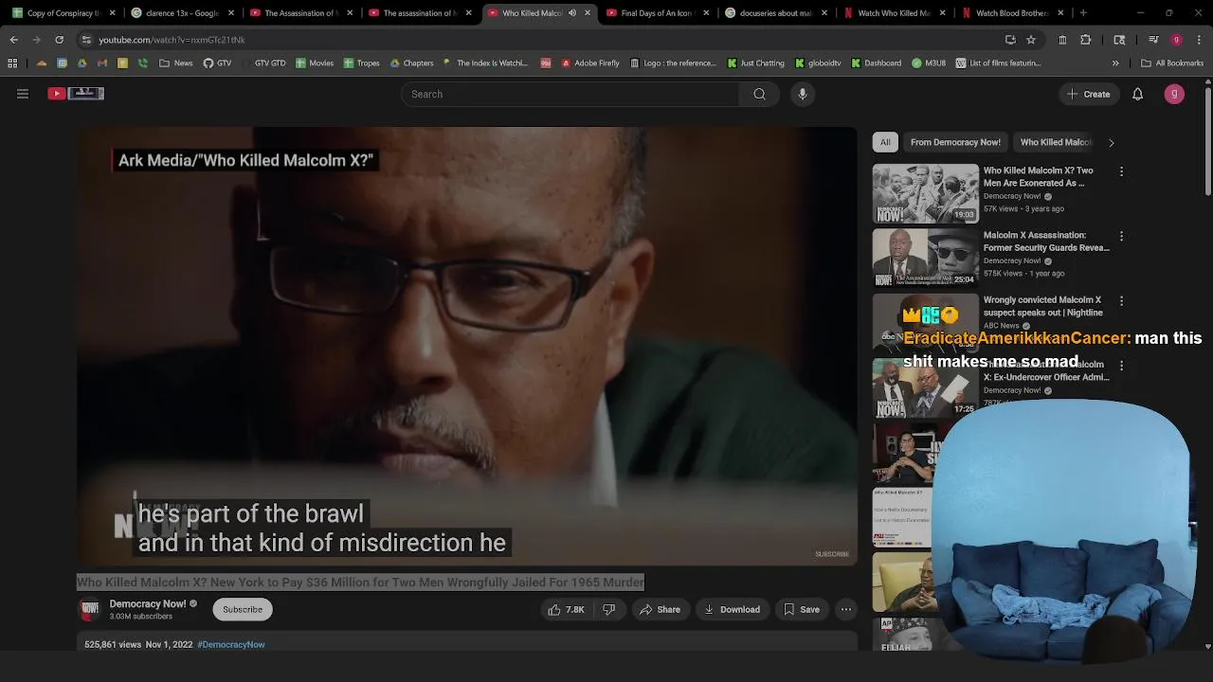The image size is (1213, 682).
Task: Switch to 'Final Days of An Icon' tab
Action: pyautogui.click(x=659, y=13)
